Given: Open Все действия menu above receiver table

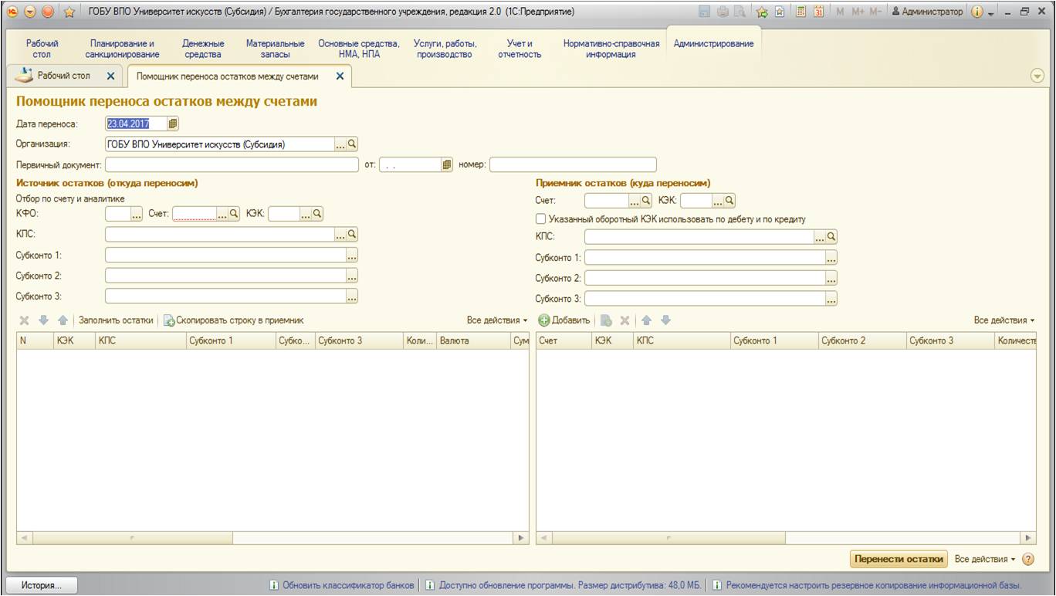Looking at the screenshot, I should click(1004, 320).
